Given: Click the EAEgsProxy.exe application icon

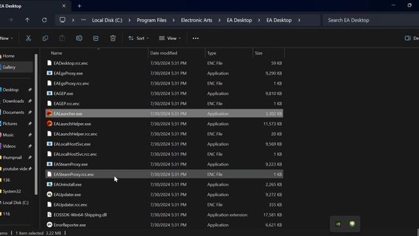Looking at the screenshot, I should (x=50, y=73).
